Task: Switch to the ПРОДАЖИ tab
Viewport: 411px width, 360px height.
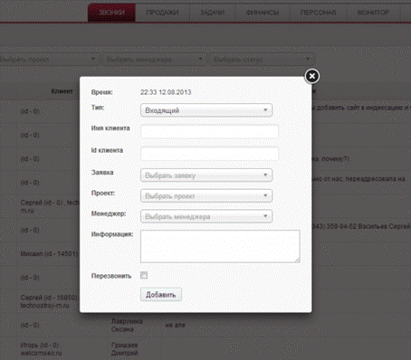Action: 162,13
